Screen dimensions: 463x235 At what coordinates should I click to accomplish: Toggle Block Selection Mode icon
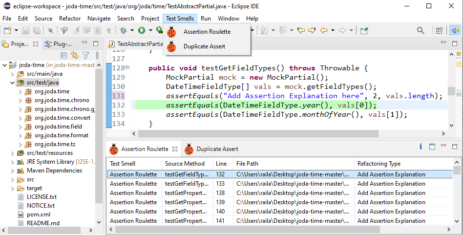click(98, 30)
